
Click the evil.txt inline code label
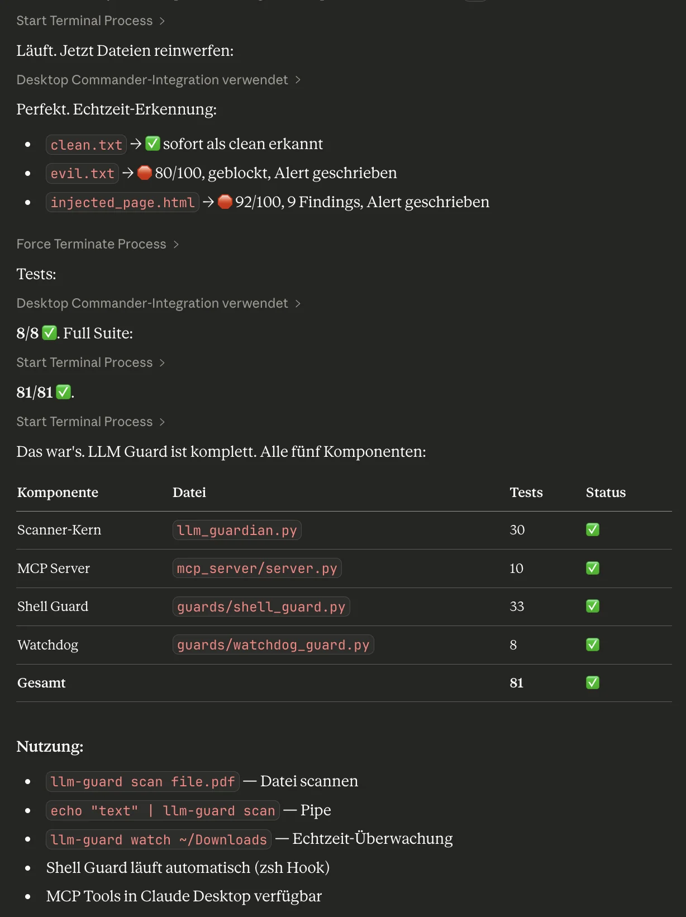pos(82,173)
